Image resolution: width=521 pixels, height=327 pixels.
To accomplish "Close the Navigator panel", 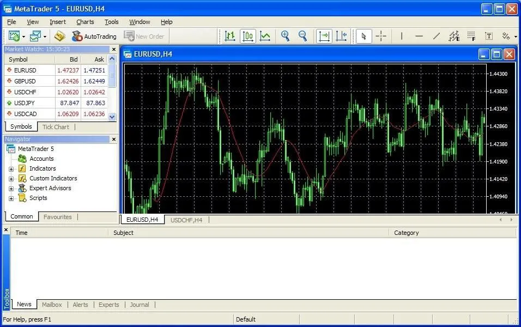I will tap(114, 139).
